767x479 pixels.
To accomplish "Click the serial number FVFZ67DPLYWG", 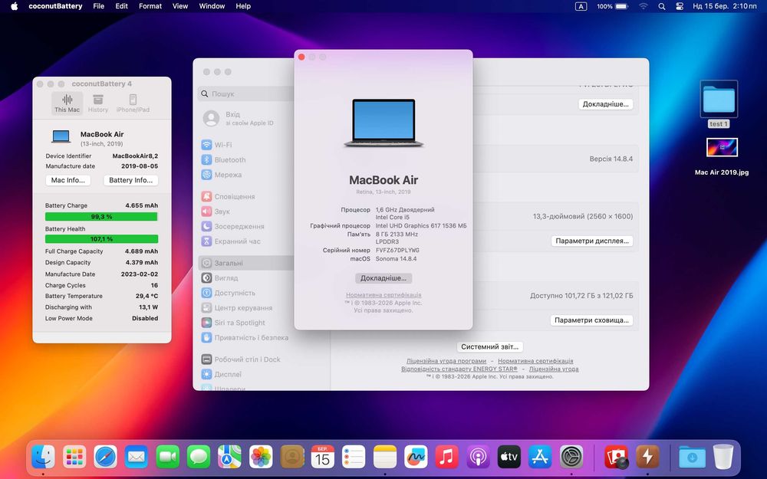I will click(397, 251).
